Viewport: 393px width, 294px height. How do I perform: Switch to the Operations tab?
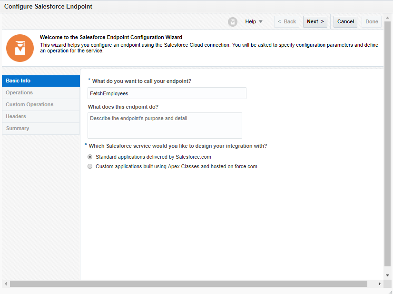[41, 93]
